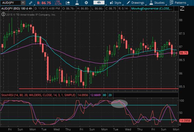Screen dimensions: 194x132
Task: Open the 4h timeframe selector
Action: tap(99, 2)
